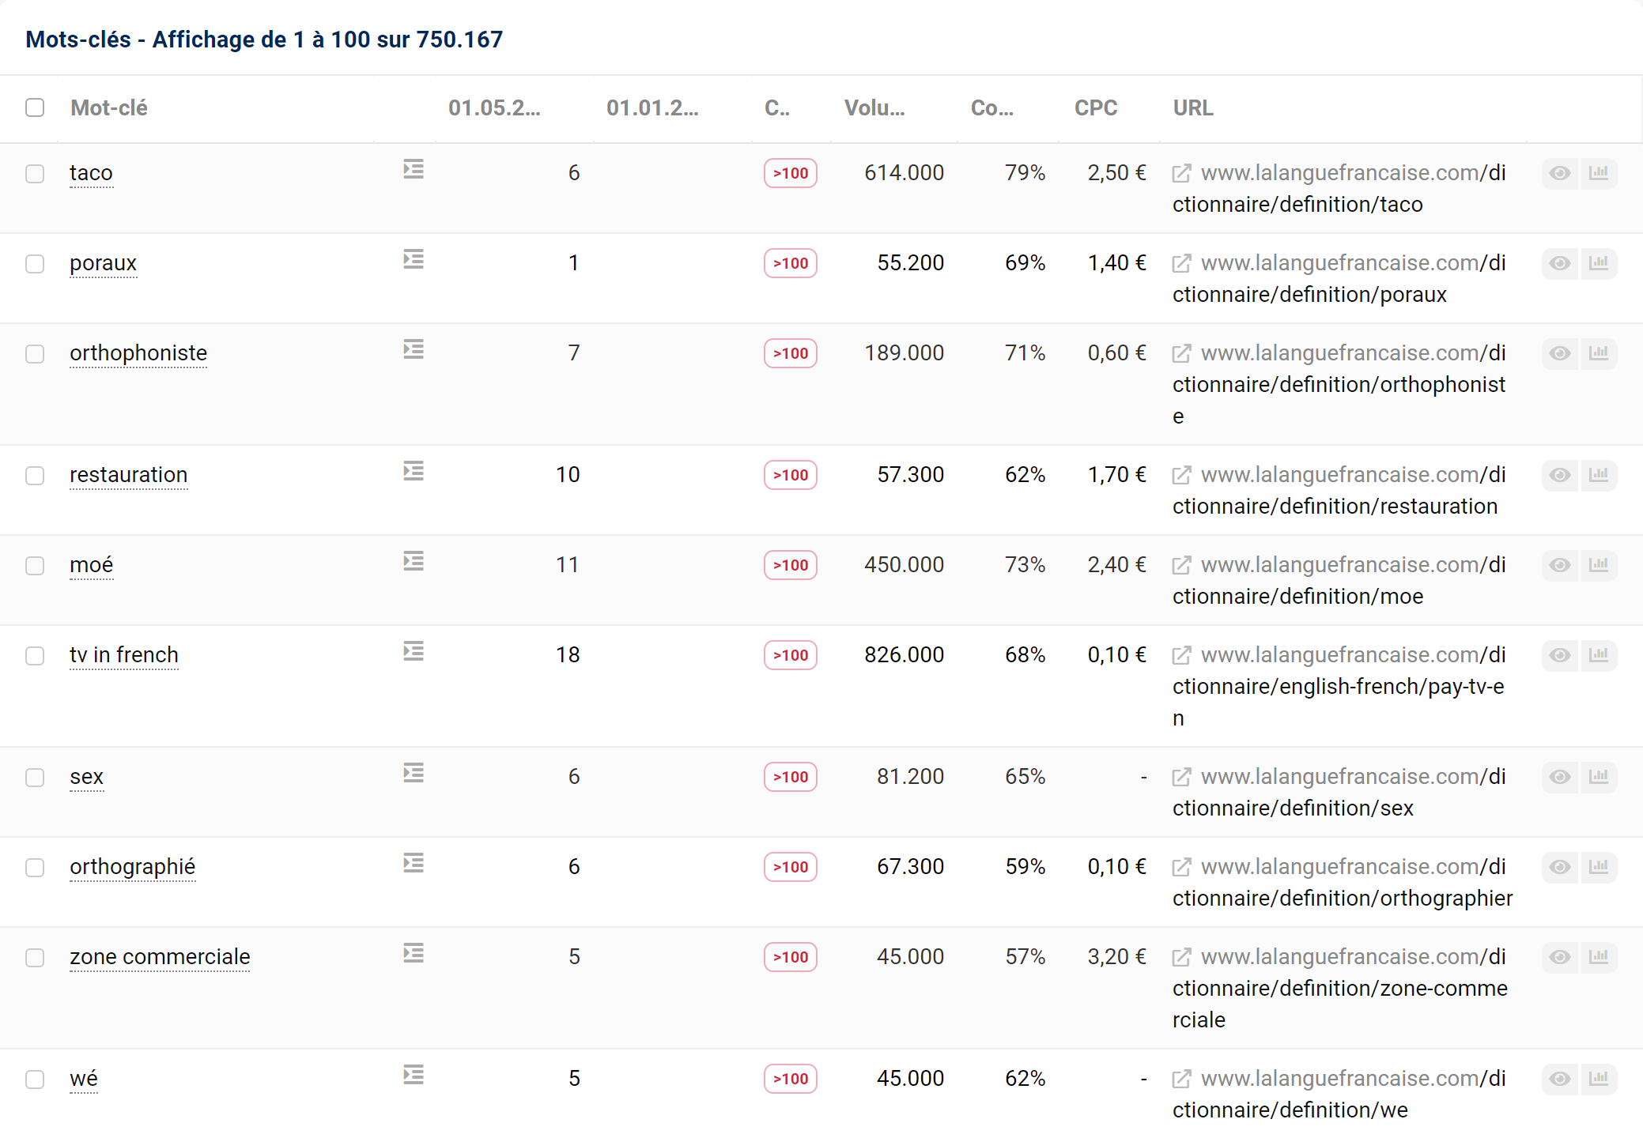Sort by URL column header
Screen dimensions: 1643x1138
pyautogui.click(x=1193, y=107)
